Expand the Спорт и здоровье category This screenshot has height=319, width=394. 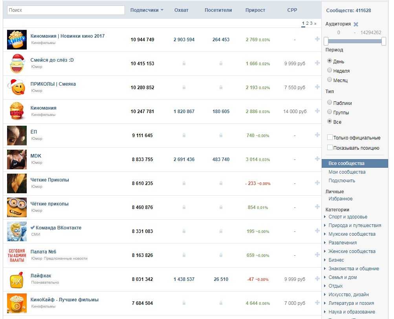(x=348, y=217)
